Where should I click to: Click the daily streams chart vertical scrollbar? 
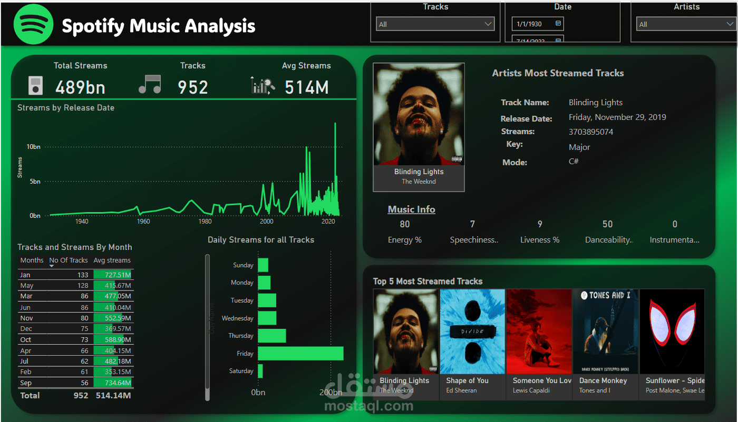pos(207,327)
